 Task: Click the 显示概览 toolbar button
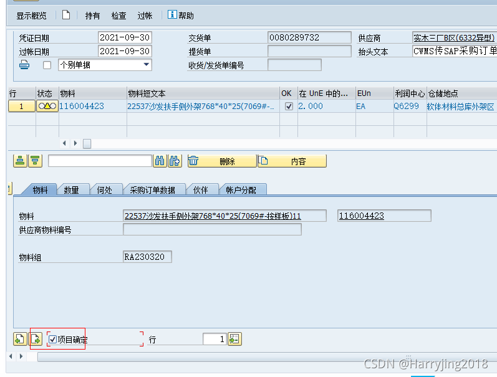pyautogui.click(x=31, y=16)
